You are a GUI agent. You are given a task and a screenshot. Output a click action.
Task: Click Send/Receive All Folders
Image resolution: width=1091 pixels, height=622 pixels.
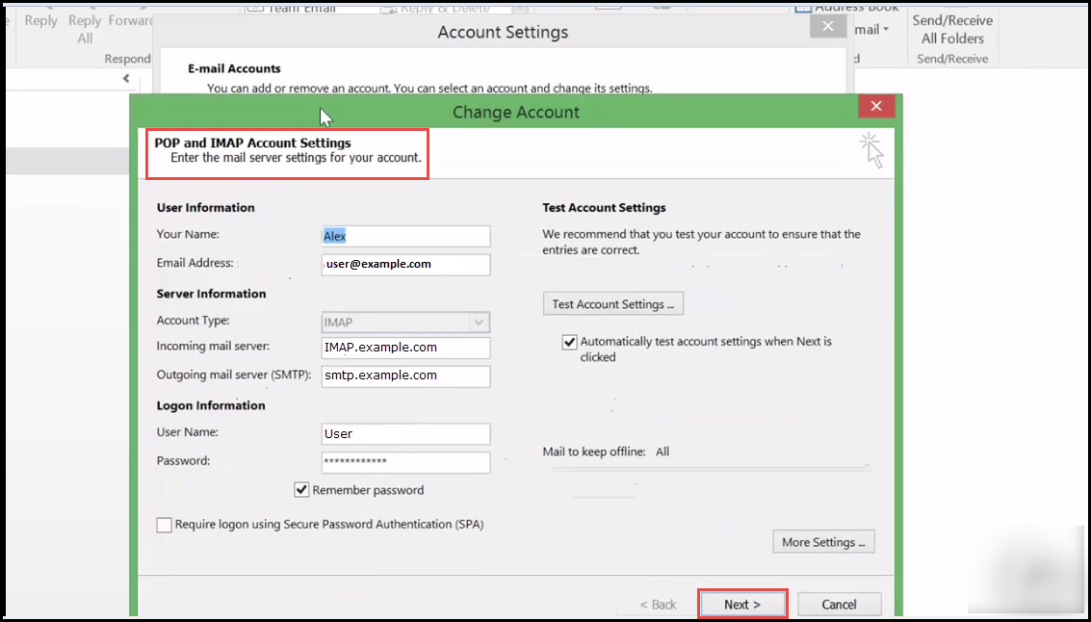(951, 29)
